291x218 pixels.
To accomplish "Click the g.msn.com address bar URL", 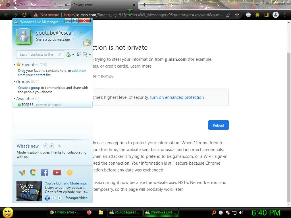I will [143, 15].
